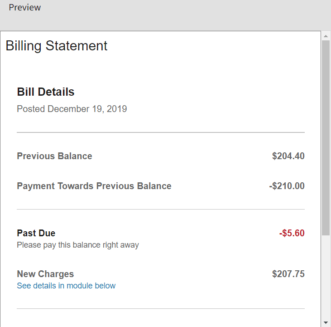Screen dimensions: 331x327
Task: Select the Previous Balance label
Action: click(54, 156)
